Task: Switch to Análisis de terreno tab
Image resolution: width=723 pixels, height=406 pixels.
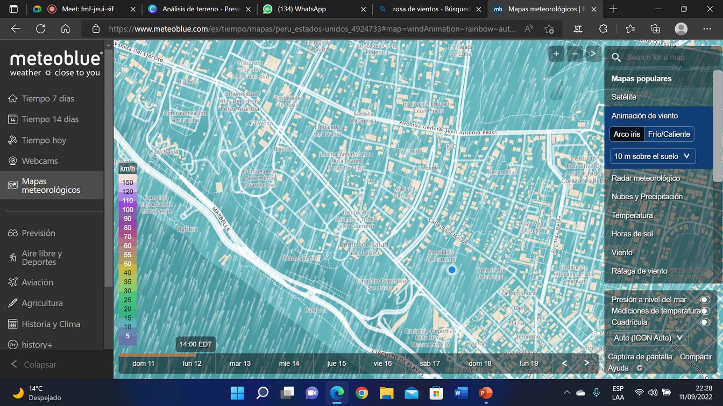Action: pos(199,9)
